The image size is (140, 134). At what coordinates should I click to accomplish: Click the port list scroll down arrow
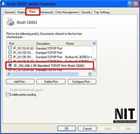94,70
